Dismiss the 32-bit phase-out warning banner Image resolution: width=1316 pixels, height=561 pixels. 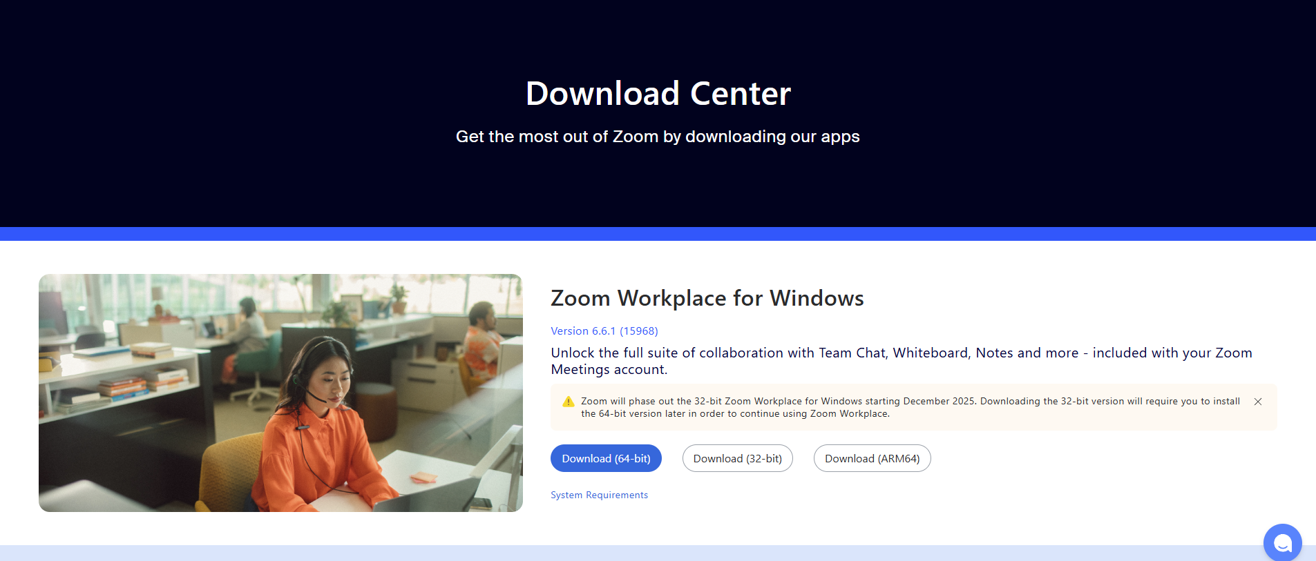[x=1258, y=402]
